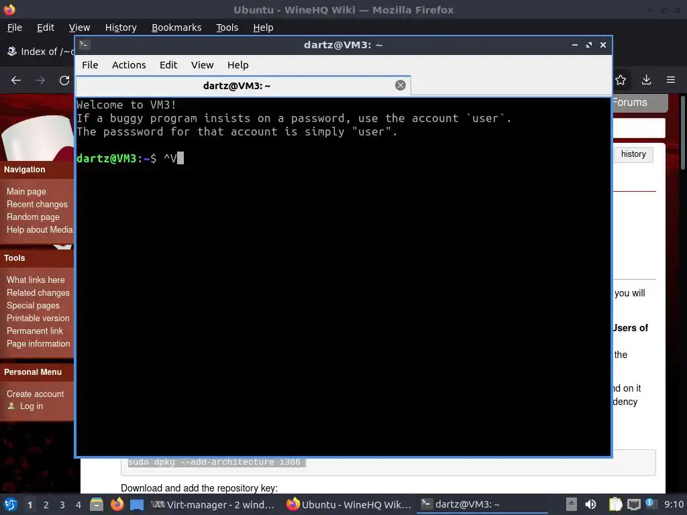The image size is (687, 515).
Task: Click the Firefox page vertical scrollbar
Action: [x=682, y=133]
